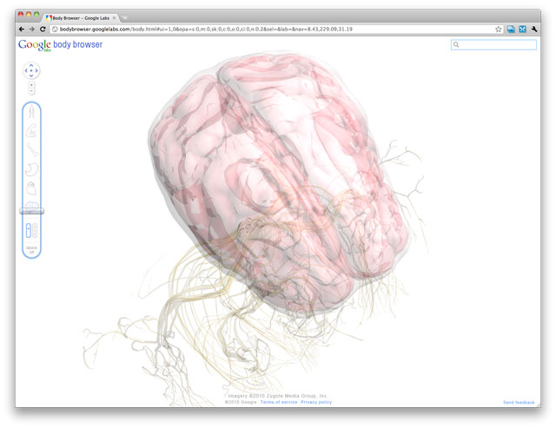
Task: Click the layer opacity slider handle
Action: [31, 211]
